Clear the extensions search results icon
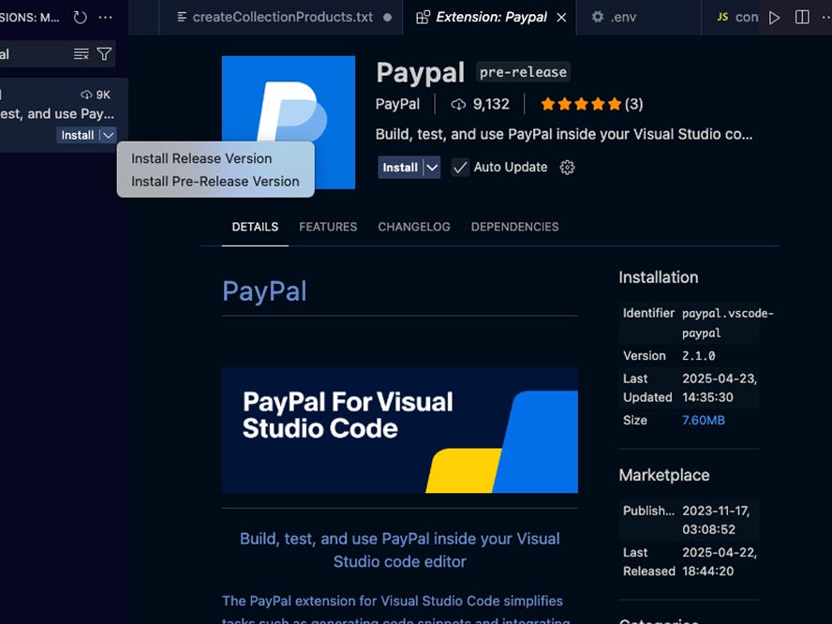832x624 pixels. [82, 54]
